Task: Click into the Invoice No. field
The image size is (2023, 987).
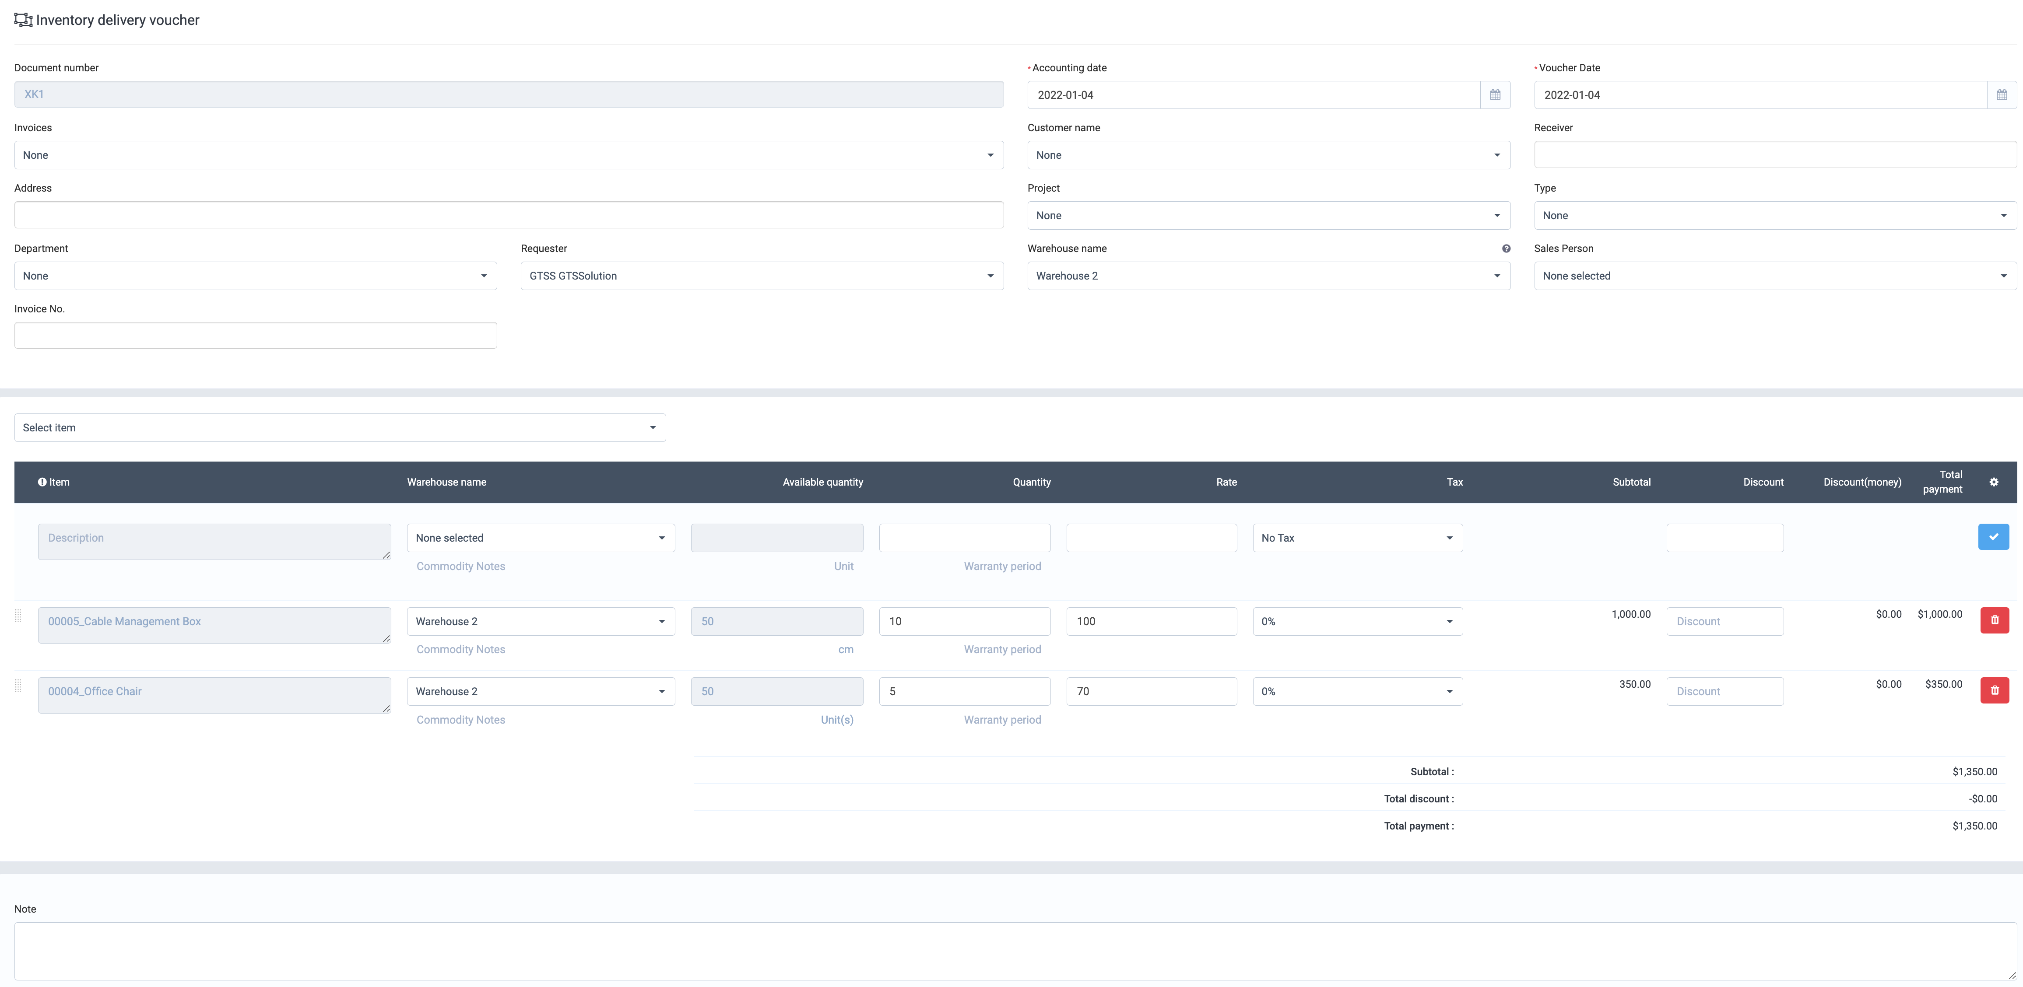Action: click(x=255, y=335)
